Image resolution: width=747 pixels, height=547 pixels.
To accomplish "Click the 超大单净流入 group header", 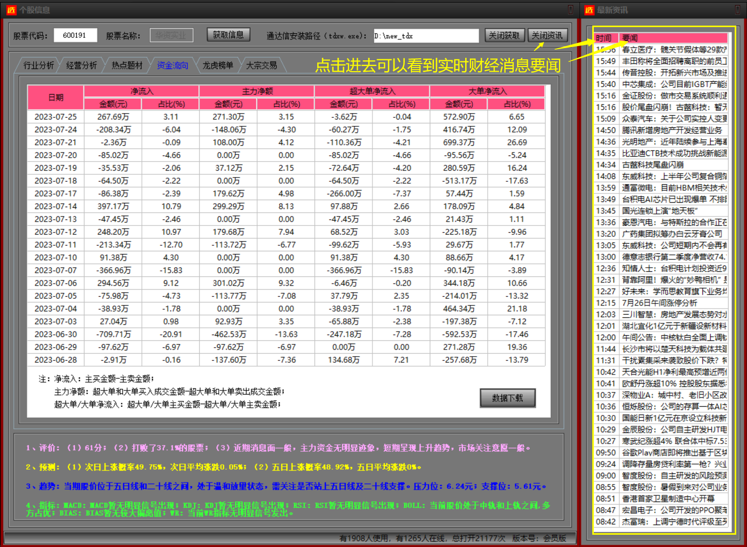I will (x=372, y=92).
